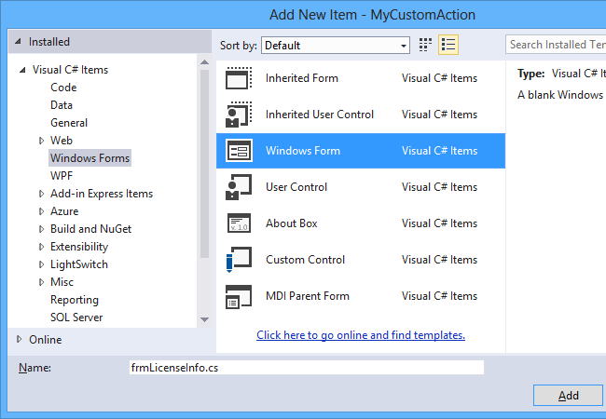Select the WPF category
Screen dimensions: 606x419
(x=62, y=176)
